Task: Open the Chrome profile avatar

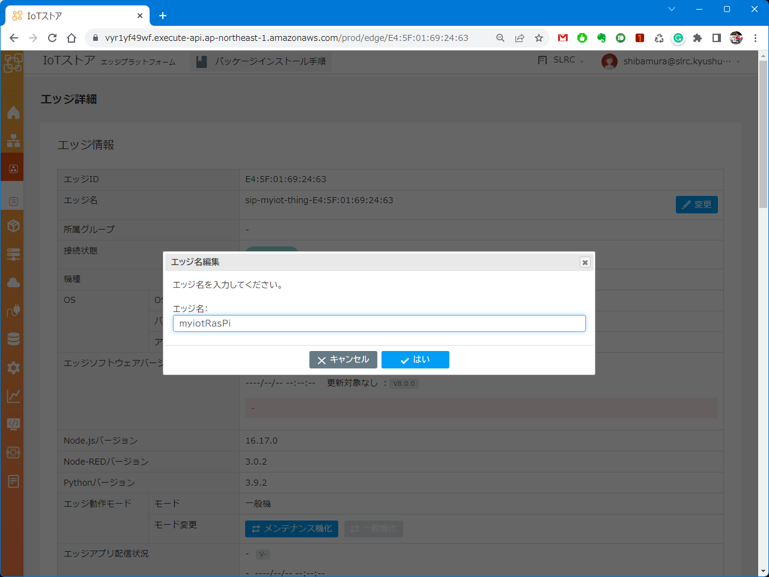Action: pos(736,38)
